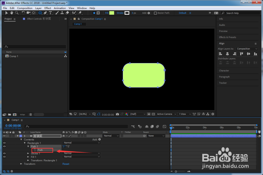Select the Pen tool

pyautogui.click(x=45, y=13)
